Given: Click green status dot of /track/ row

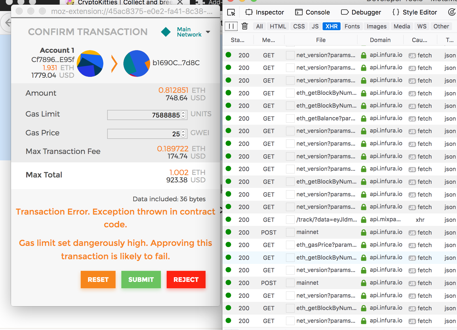Looking at the screenshot, I should click(x=228, y=219).
